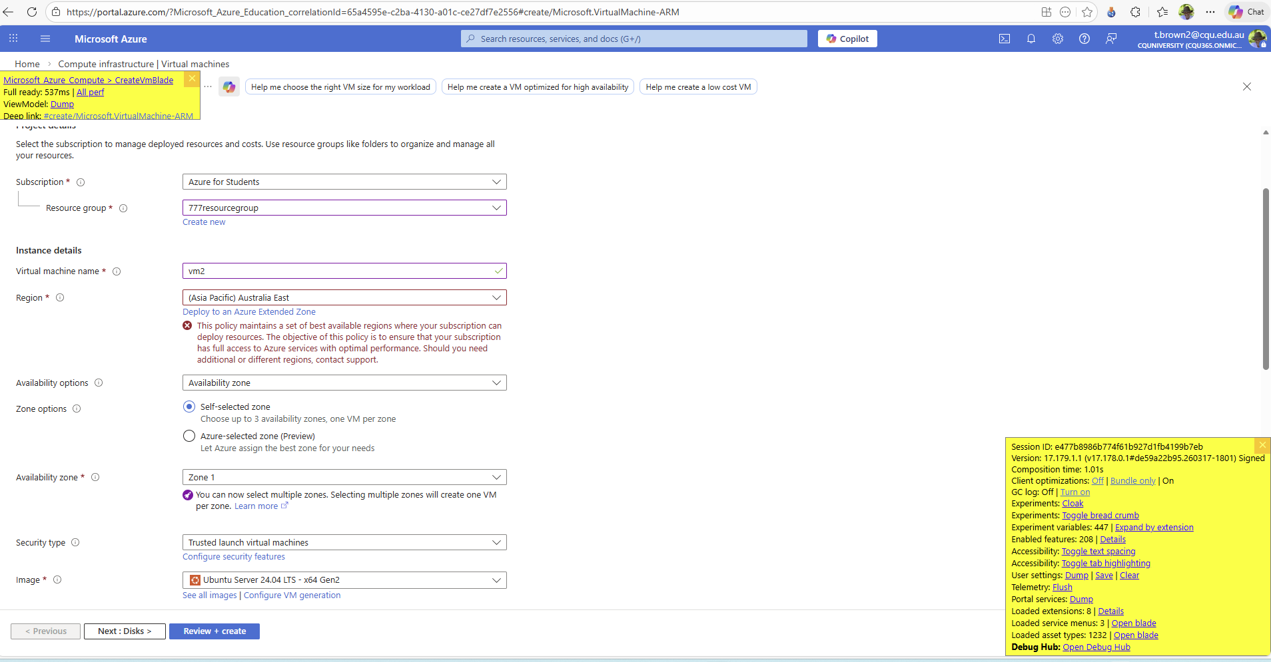The height and width of the screenshot is (662, 1271).
Task: Show info tooltip for Security type
Action: click(75, 542)
